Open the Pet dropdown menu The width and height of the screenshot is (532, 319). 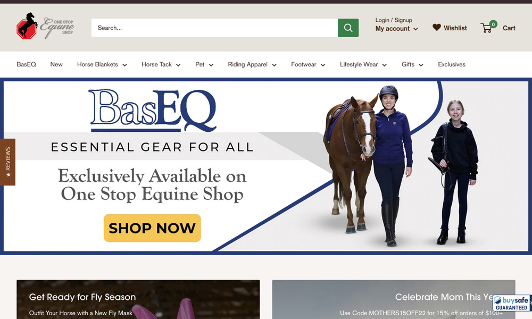click(204, 64)
